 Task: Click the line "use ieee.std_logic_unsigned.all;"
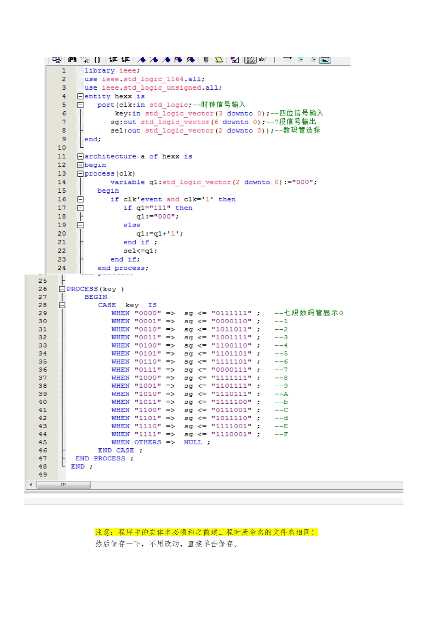click(153, 88)
